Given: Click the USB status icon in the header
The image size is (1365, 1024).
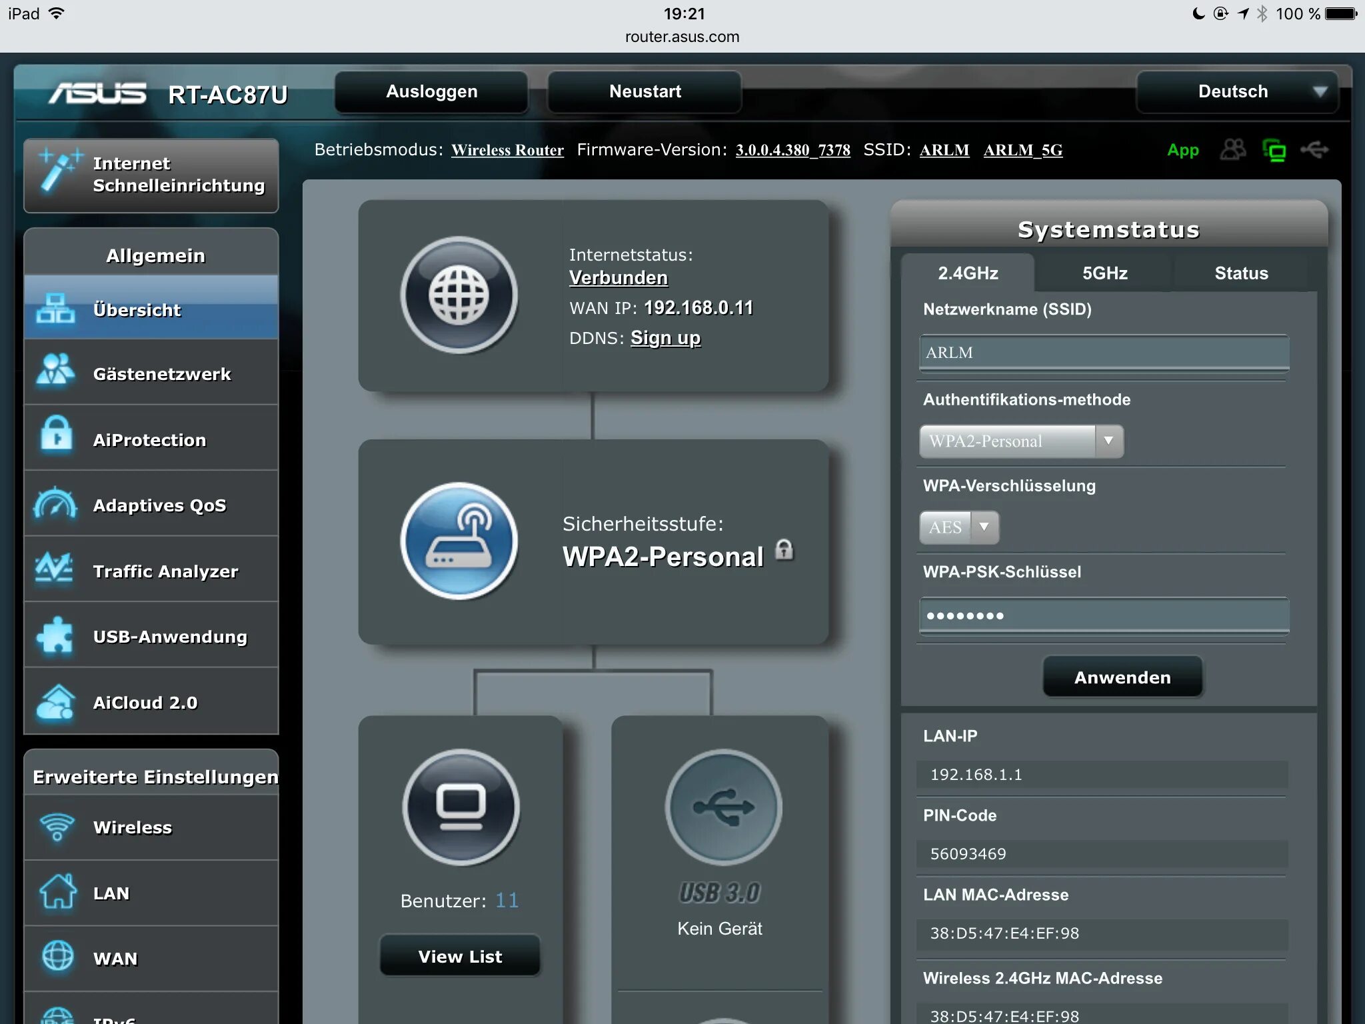Looking at the screenshot, I should tap(1316, 151).
